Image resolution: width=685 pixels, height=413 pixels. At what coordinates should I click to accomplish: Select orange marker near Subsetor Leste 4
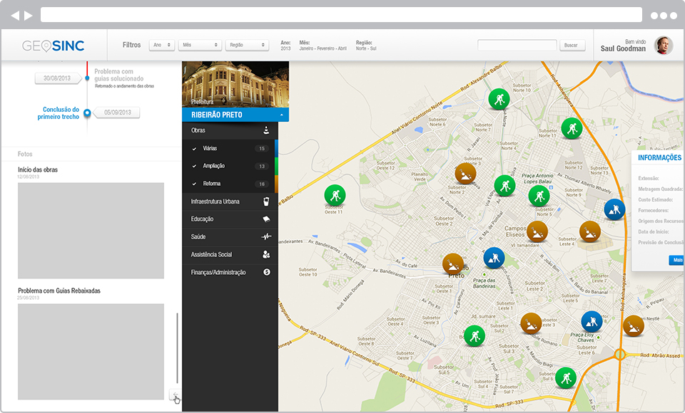(x=590, y=231)
